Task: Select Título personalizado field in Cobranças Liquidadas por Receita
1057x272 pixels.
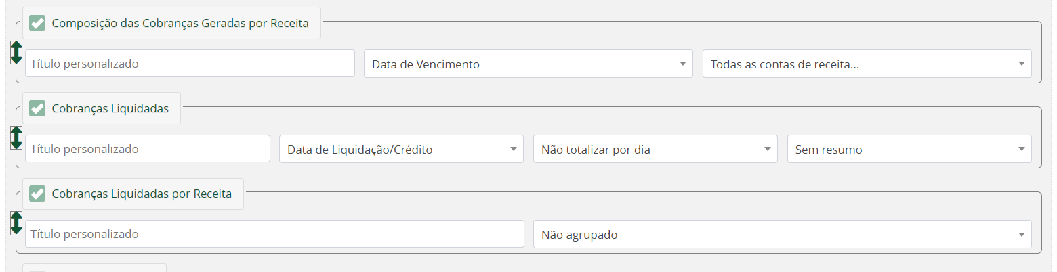Action: 274,234
